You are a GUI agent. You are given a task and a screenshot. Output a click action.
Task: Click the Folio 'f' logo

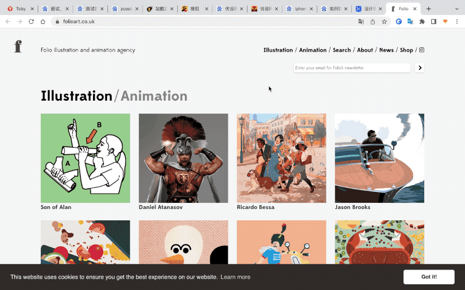[18, 46]
